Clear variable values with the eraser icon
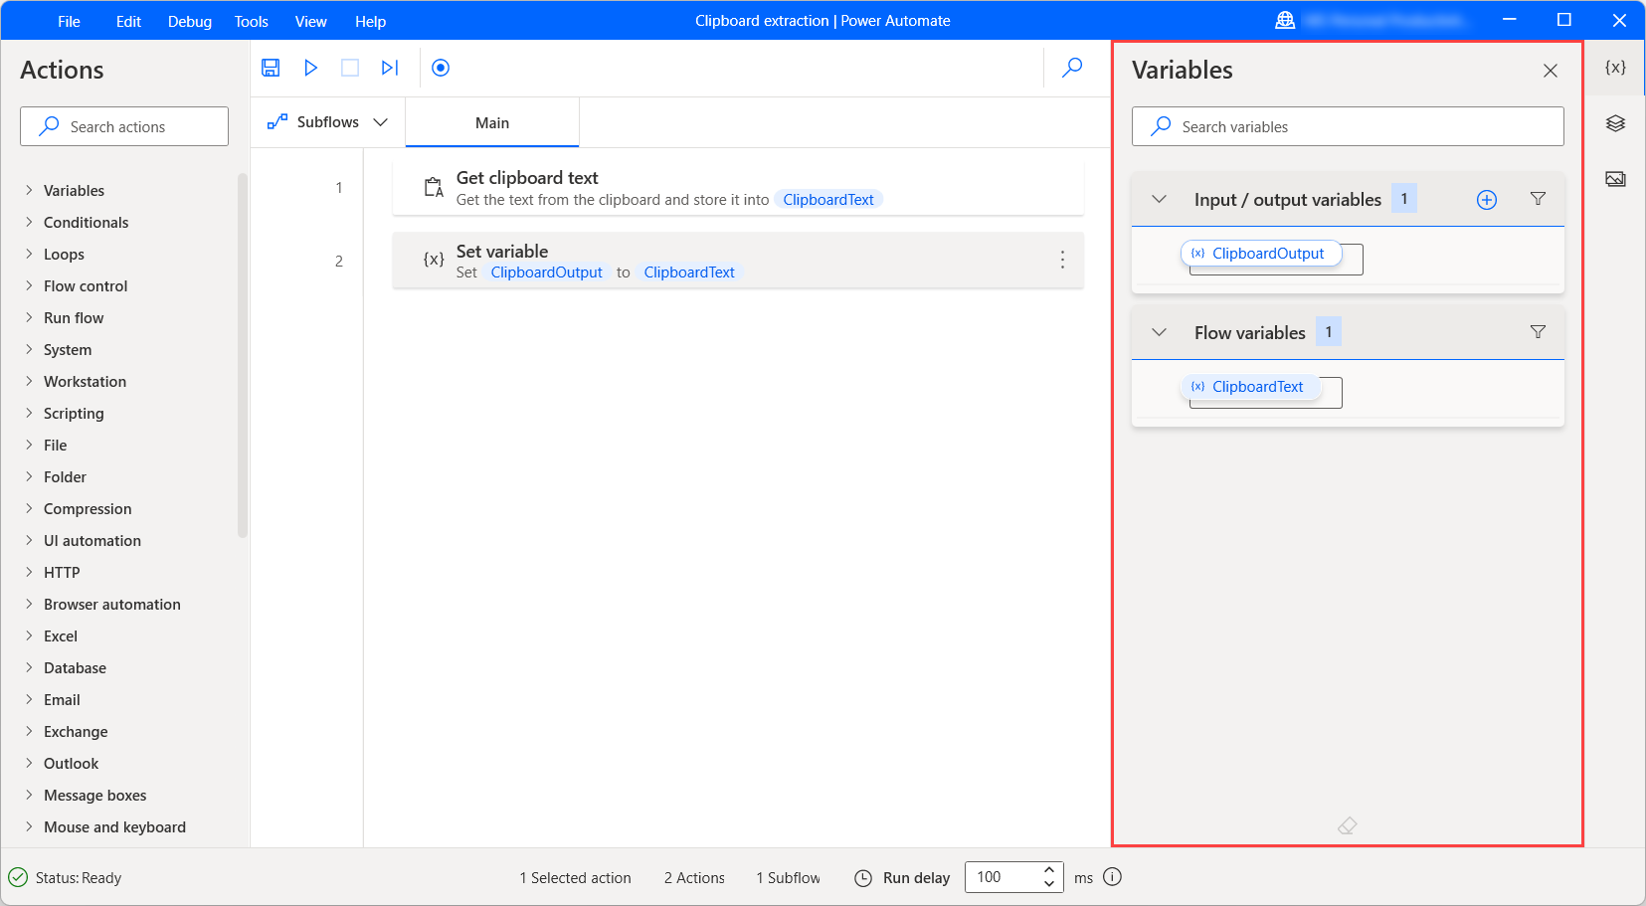Screen dimensions: 1646x906 (x=1348, y=824)
